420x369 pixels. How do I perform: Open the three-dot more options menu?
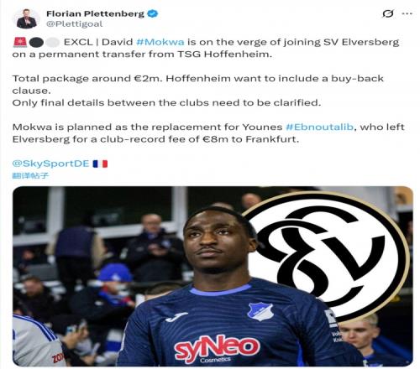[x=407, y=13]
